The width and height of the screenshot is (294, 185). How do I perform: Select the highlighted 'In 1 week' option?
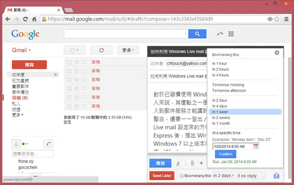pyautogui.click(x=245, y=112)
